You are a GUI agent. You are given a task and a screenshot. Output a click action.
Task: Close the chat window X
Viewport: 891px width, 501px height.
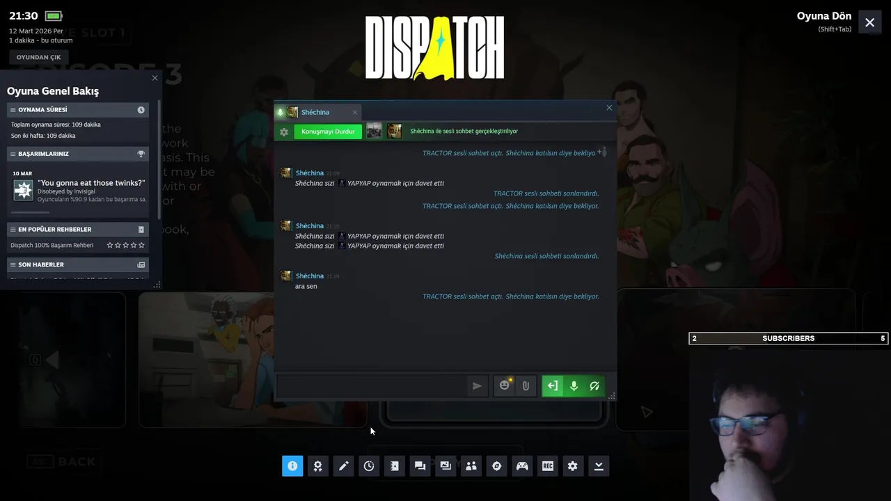(x=609, y=108)
